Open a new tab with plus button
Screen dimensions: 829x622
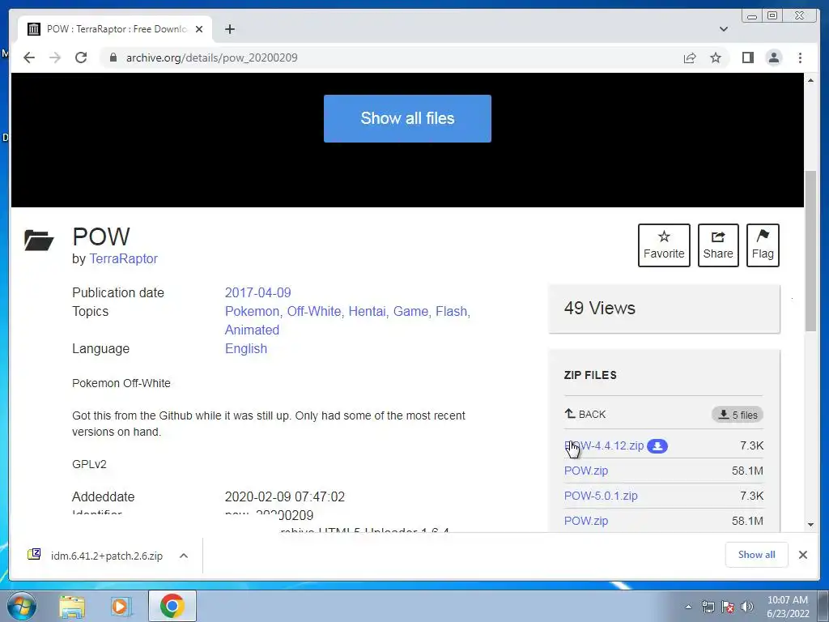229,29
